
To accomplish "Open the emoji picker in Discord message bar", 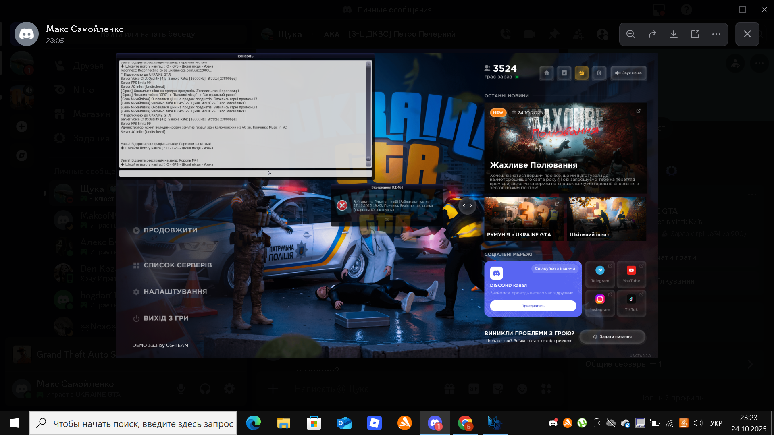I will pos(522,389).
